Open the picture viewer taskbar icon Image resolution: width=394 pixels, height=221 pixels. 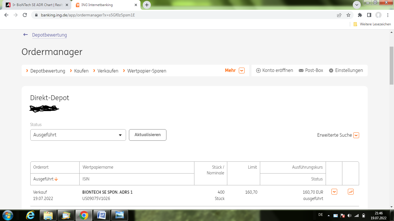tap(120, 215)
